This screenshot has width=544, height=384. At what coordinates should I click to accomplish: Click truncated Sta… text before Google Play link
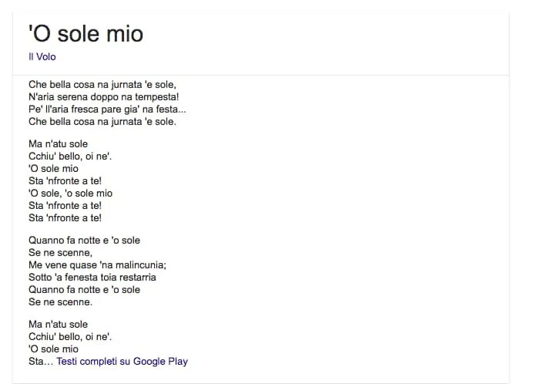41,362
